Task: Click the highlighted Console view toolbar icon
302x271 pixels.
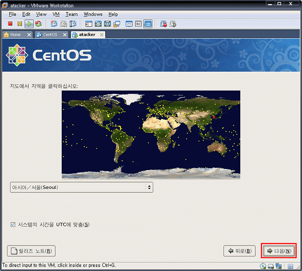Action: 148,24
